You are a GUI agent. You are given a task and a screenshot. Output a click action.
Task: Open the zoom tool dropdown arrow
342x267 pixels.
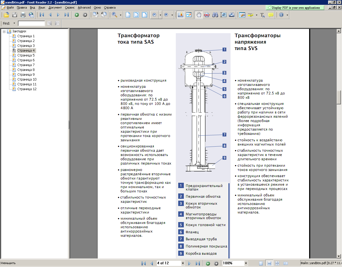click(121, 15)
